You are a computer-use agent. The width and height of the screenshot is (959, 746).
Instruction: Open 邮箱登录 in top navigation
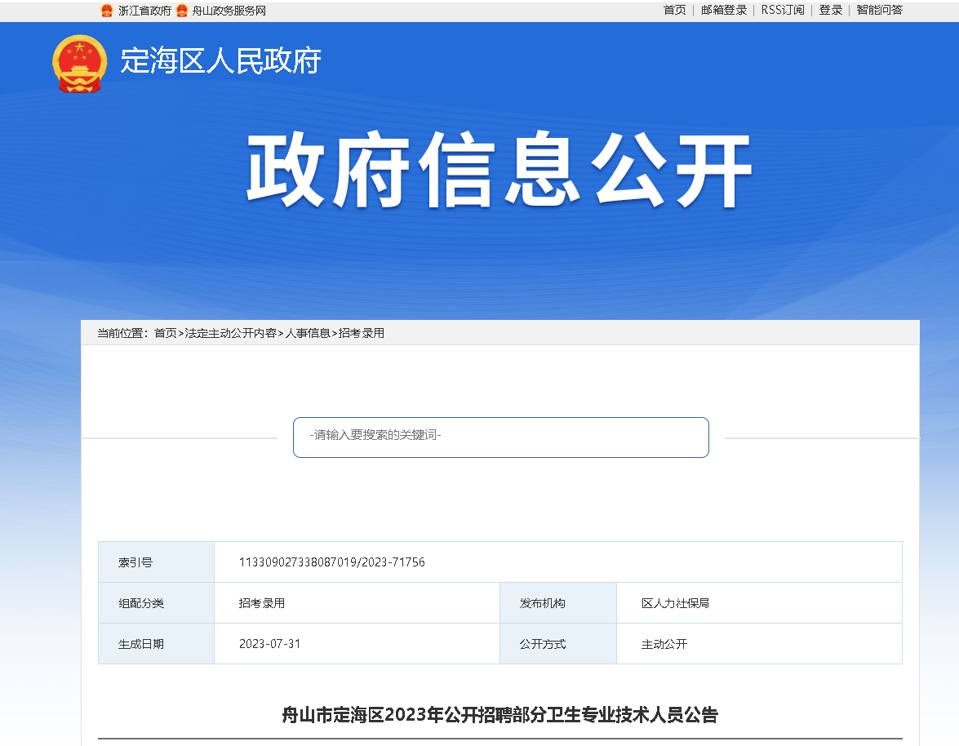click(724, 11)
